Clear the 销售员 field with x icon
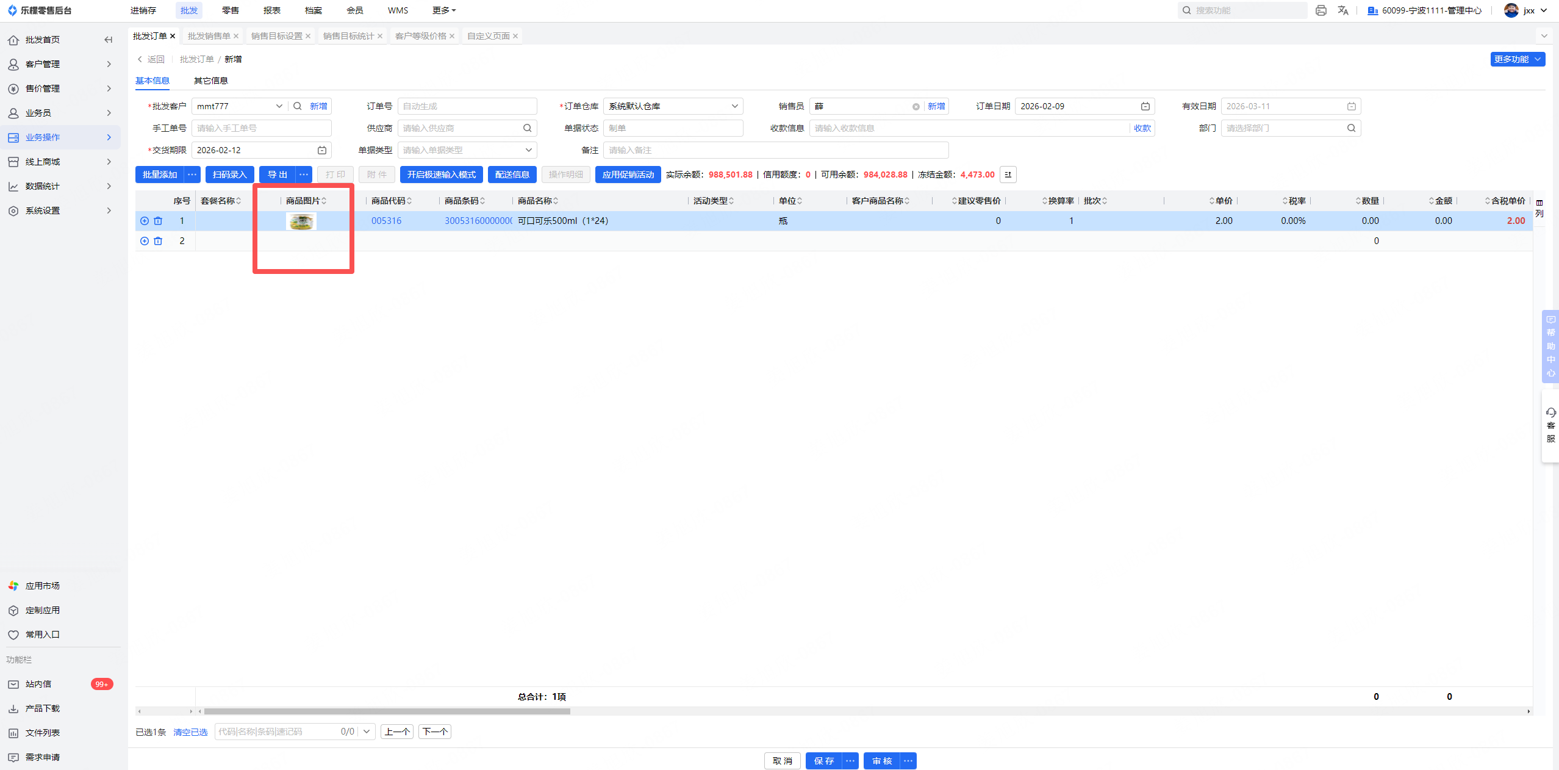Screen dimensions: 1559x770 point(916,107)
